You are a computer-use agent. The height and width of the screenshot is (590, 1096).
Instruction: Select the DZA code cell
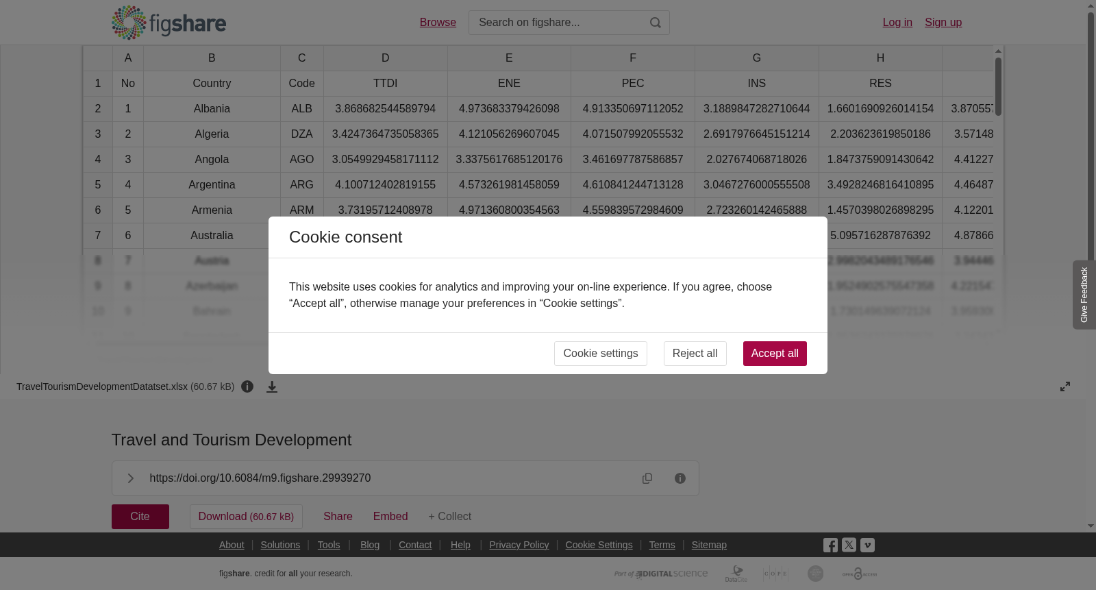coord(302,134)
